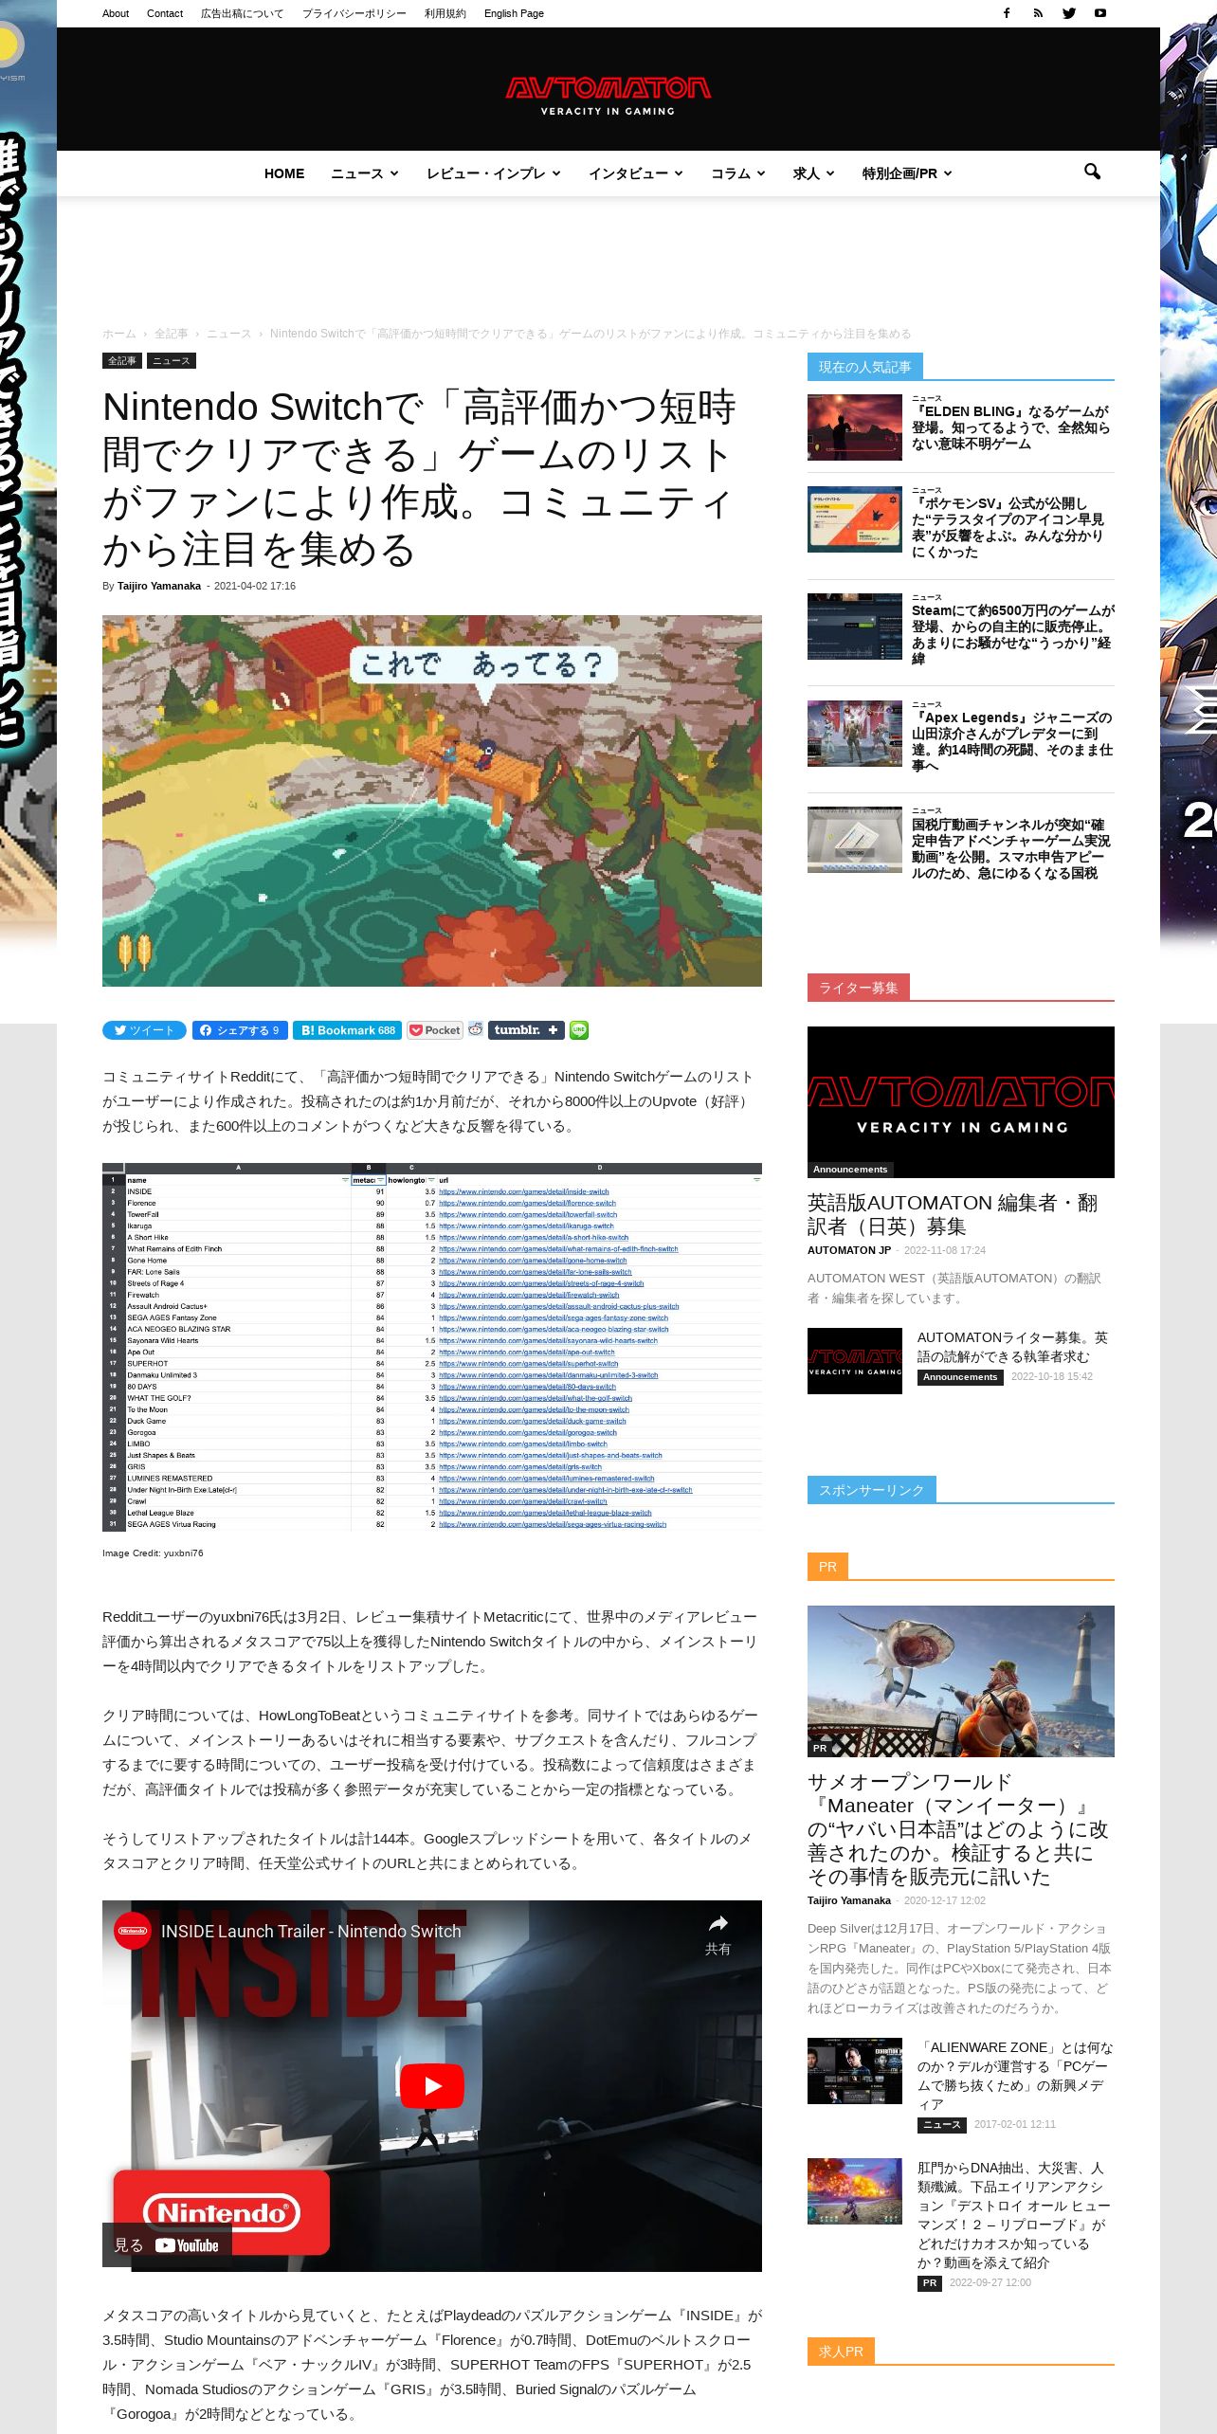This screenshot has height=2434, width=1217.
Task: Open 利用規約 link
Action: 445,13
